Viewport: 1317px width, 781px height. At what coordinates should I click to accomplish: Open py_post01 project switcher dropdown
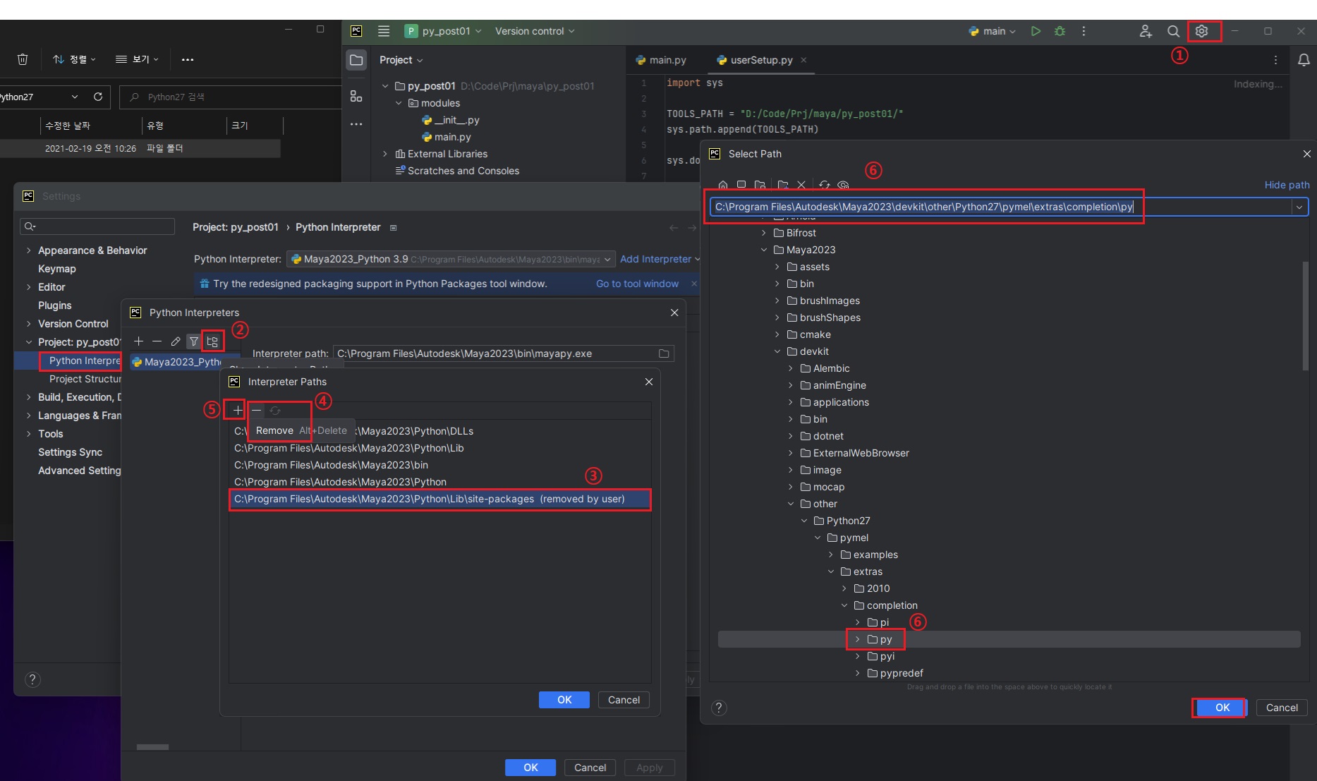pos(444,31)
